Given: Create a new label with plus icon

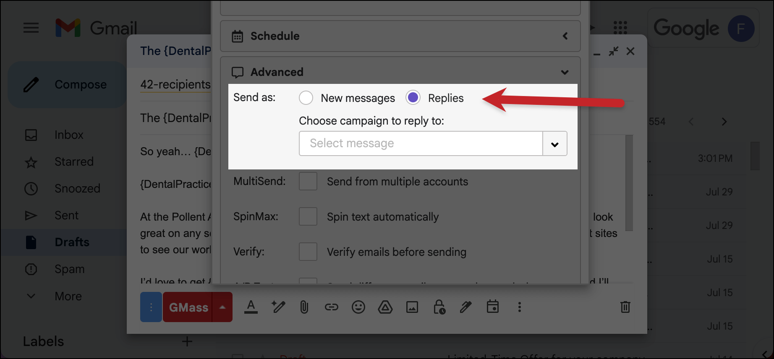Looking at the screenshot, I should click(187, 341).
